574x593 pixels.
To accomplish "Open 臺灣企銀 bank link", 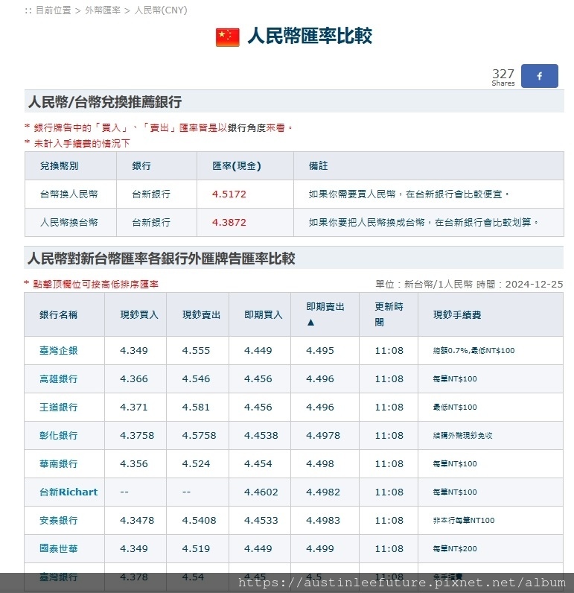I will click(59, 351).
